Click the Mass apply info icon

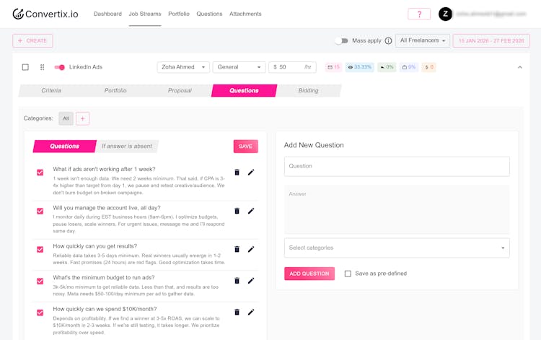point(388,41)
